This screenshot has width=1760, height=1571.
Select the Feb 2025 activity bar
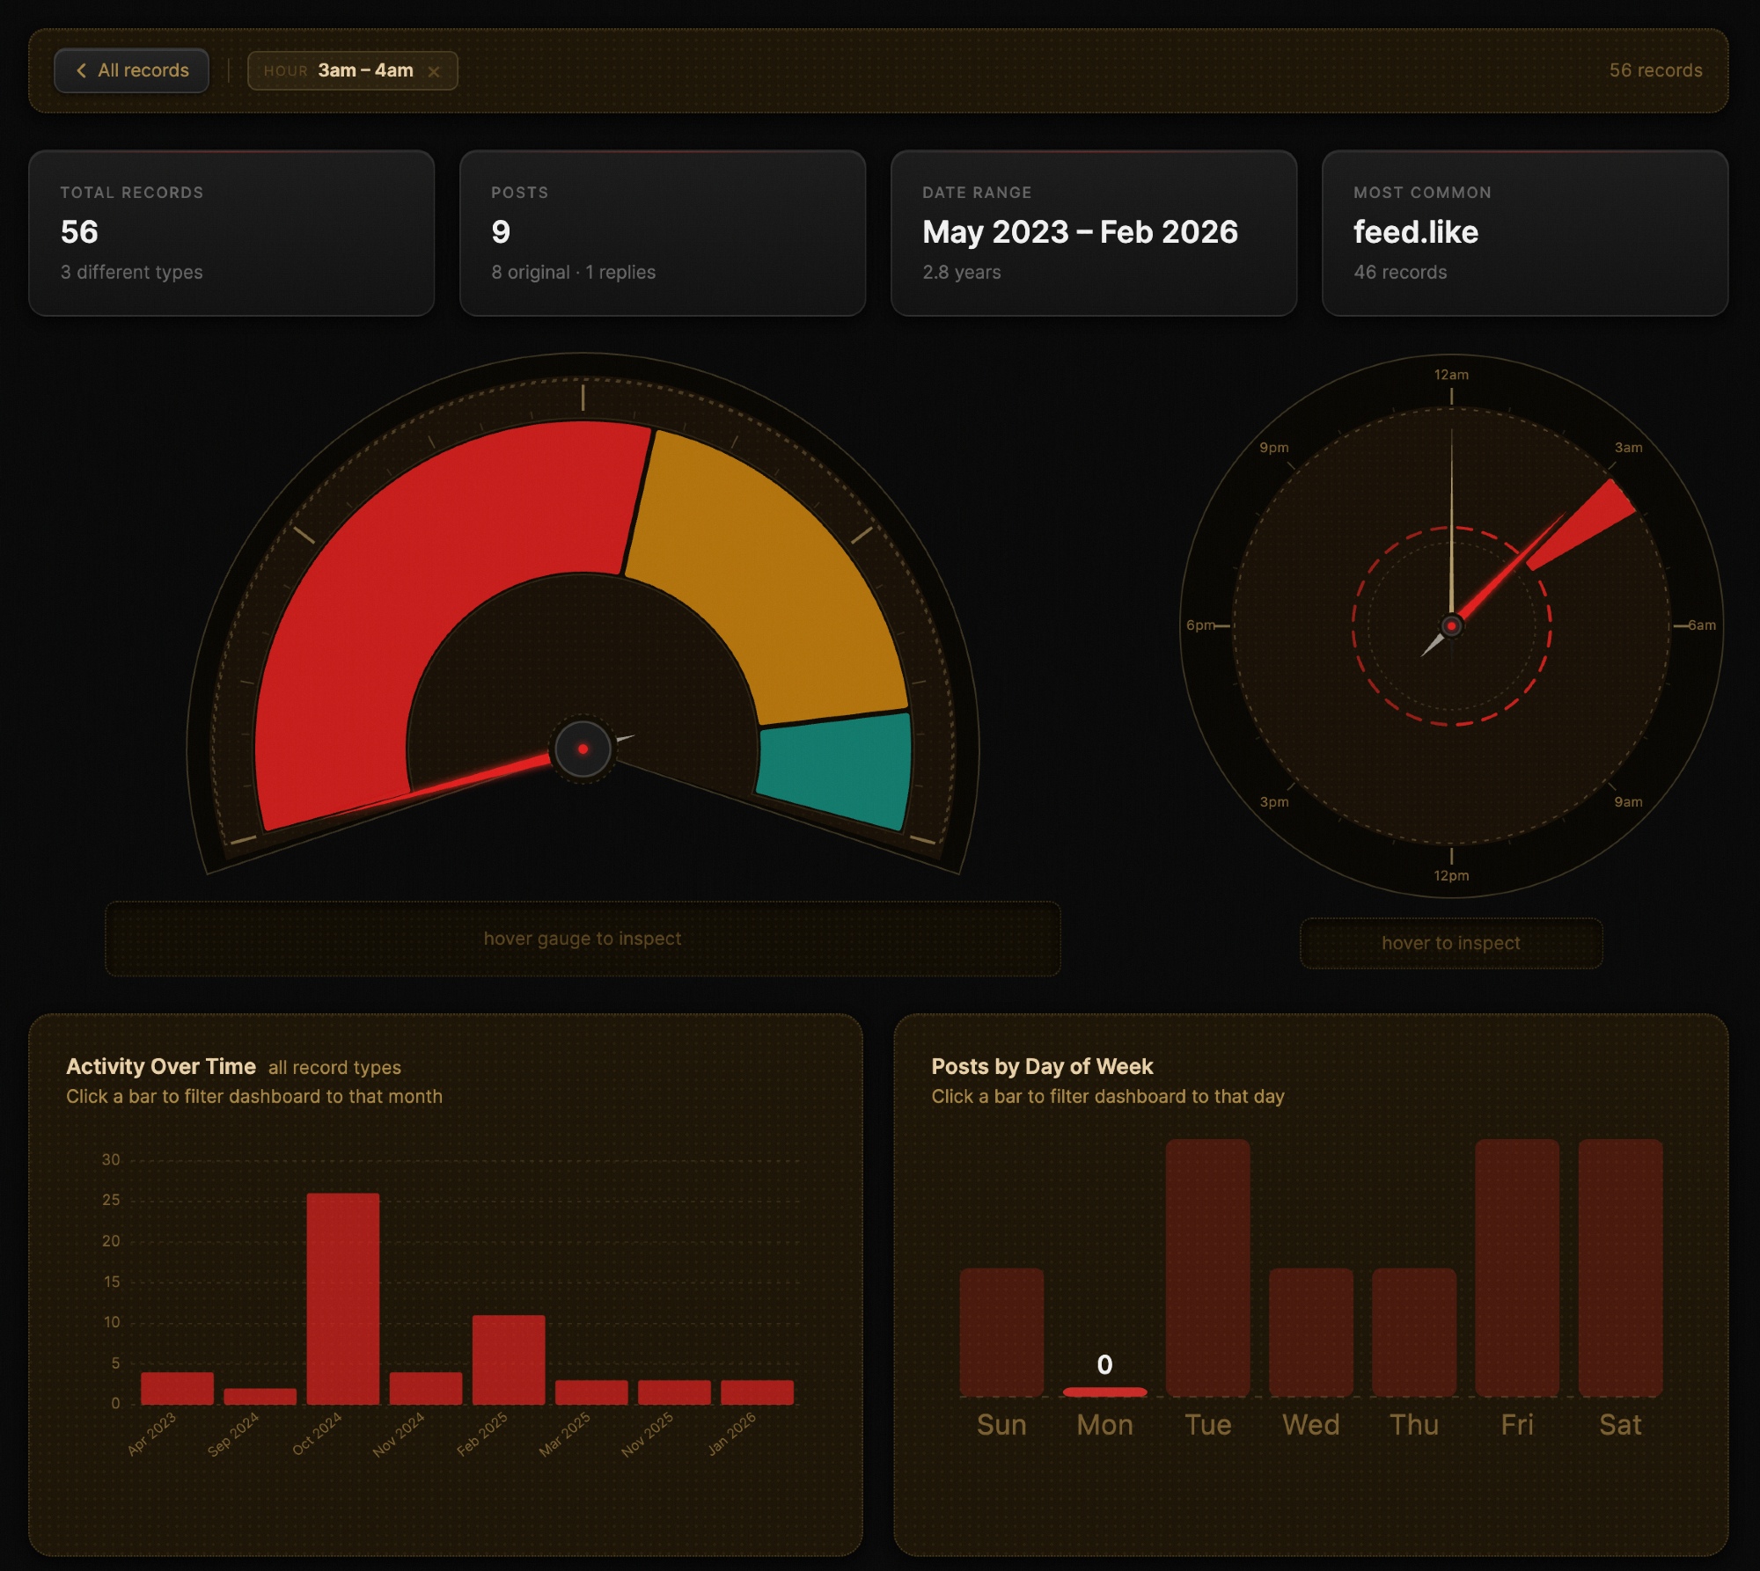pos(509,1359)
